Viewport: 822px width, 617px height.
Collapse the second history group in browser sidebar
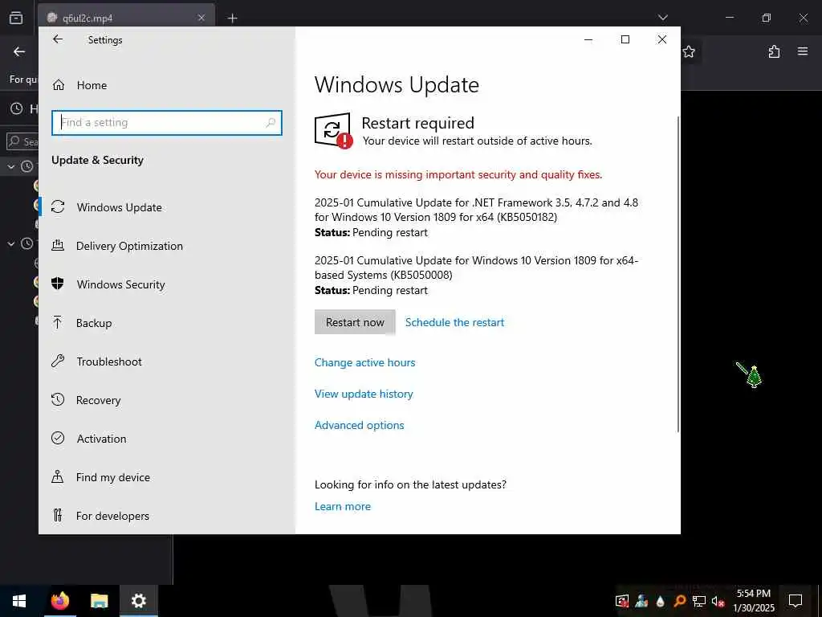[x=11, y=244]
